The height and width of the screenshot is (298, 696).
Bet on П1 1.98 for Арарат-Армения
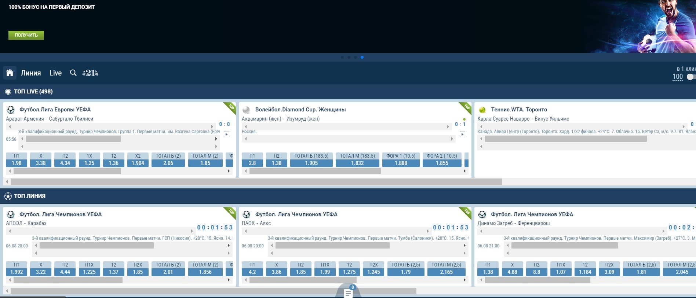pos(17,160)
